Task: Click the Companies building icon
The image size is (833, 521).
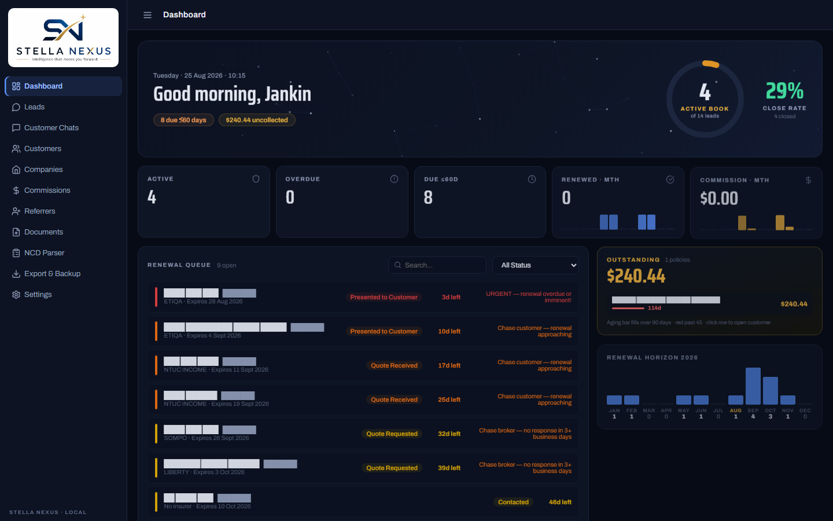Action: [16, 170]
